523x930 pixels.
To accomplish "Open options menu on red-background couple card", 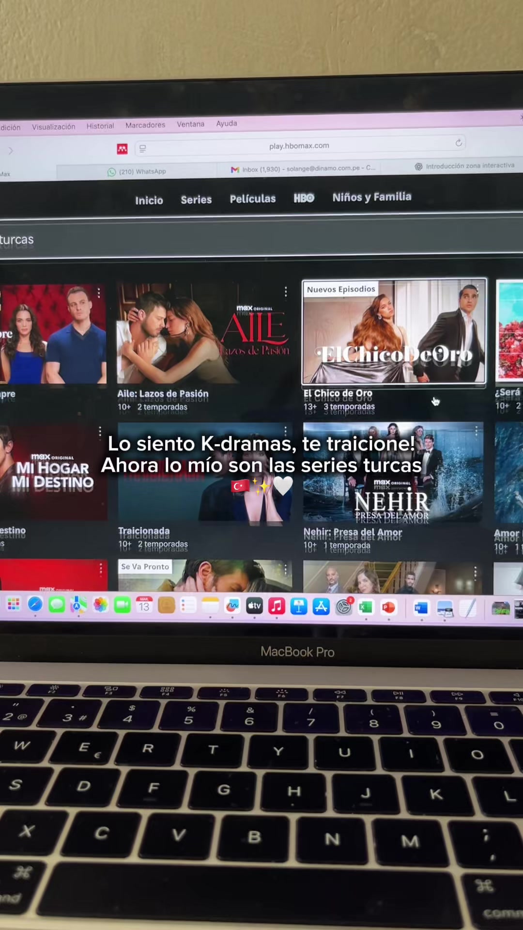I will point(99,293).
